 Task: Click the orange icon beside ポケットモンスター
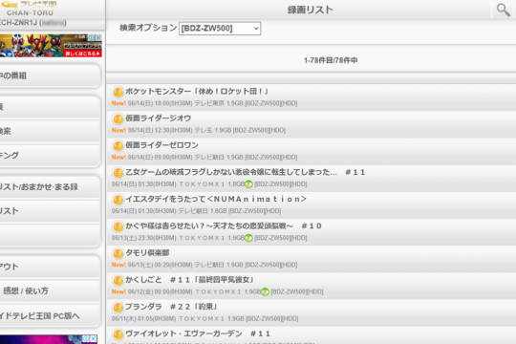click(118, 92)
